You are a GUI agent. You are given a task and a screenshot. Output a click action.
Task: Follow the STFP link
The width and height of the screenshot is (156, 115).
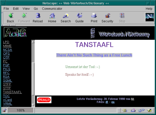(7, 84)
